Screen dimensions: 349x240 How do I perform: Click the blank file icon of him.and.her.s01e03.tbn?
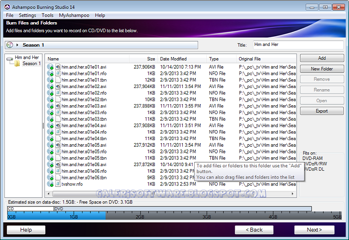pos(58,119)
